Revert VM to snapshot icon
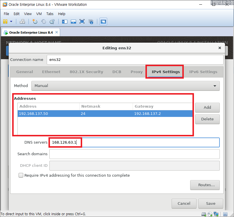The image size is (234, 217). (44, 21)
